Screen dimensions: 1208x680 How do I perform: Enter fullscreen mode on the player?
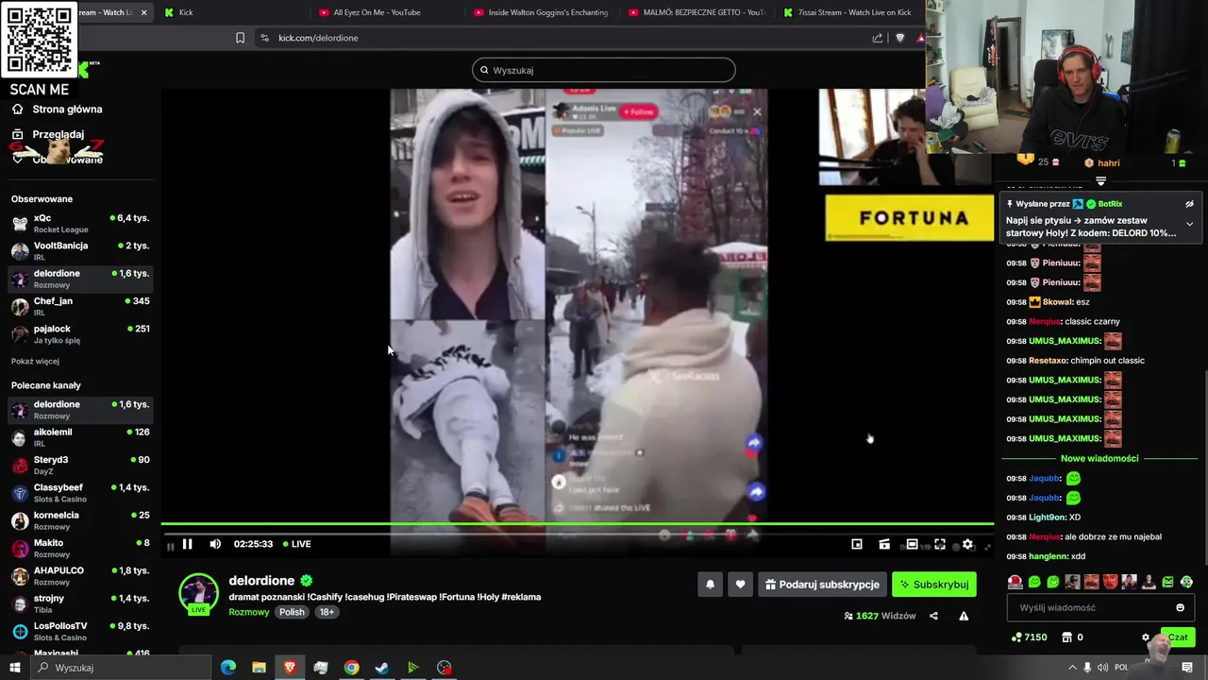click(940, 545)
